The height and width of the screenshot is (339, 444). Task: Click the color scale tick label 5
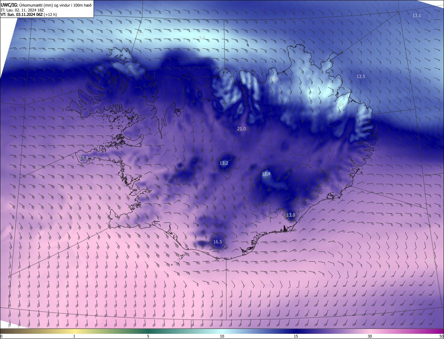[x=148, y=336]
